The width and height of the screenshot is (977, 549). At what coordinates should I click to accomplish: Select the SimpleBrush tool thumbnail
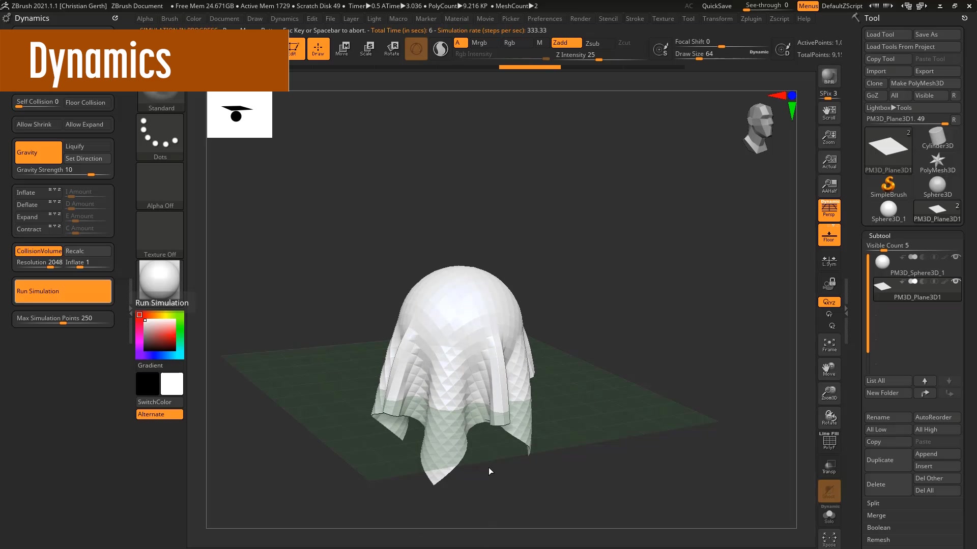(888, 187)
